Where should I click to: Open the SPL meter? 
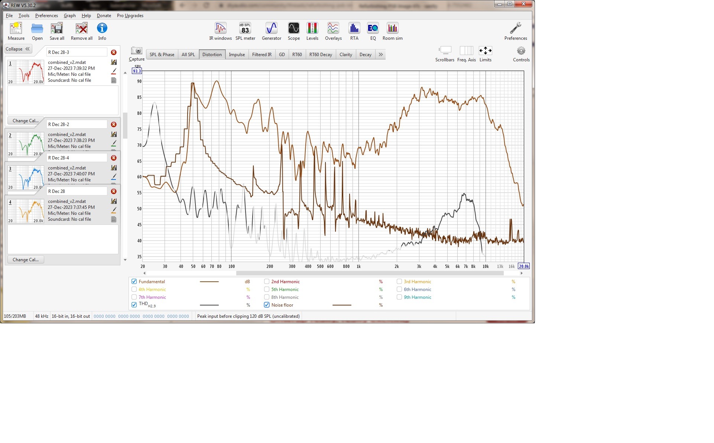pos(245,31)
